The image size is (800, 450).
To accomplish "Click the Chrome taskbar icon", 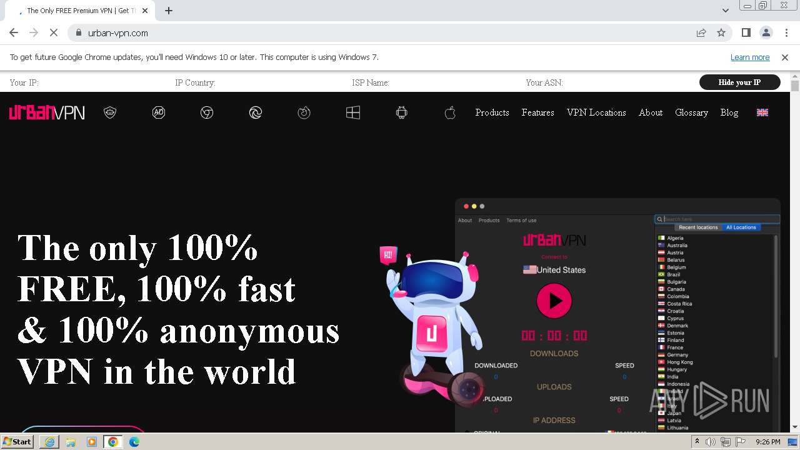I will [113, 442].
